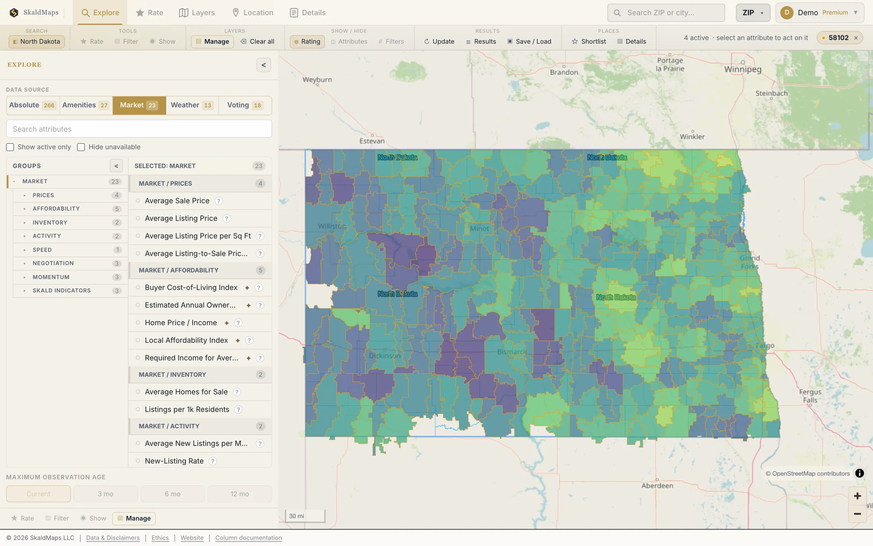Click the Places Details toolbar button
This screenshot has height=546, width=873.
632,41
